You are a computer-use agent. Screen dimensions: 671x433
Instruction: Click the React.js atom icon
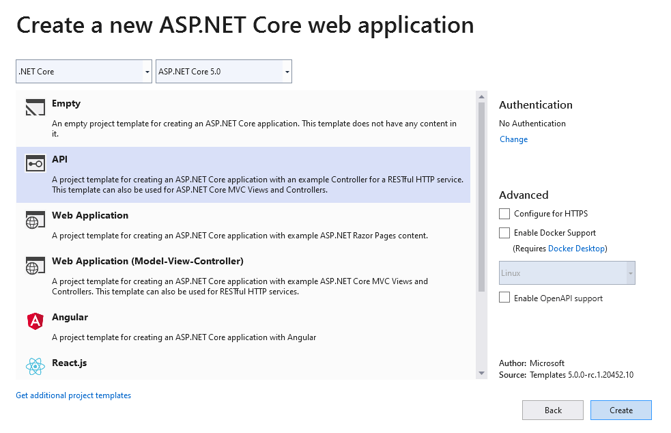pyautogui.click(x=35, y=367)
